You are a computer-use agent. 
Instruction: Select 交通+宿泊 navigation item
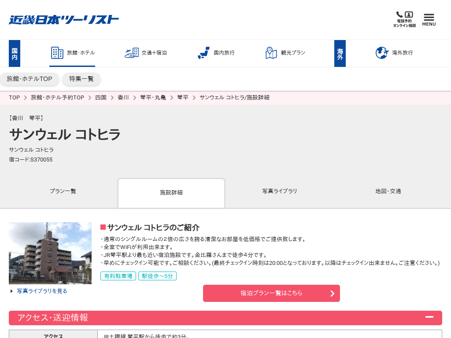tap(146, 53)
